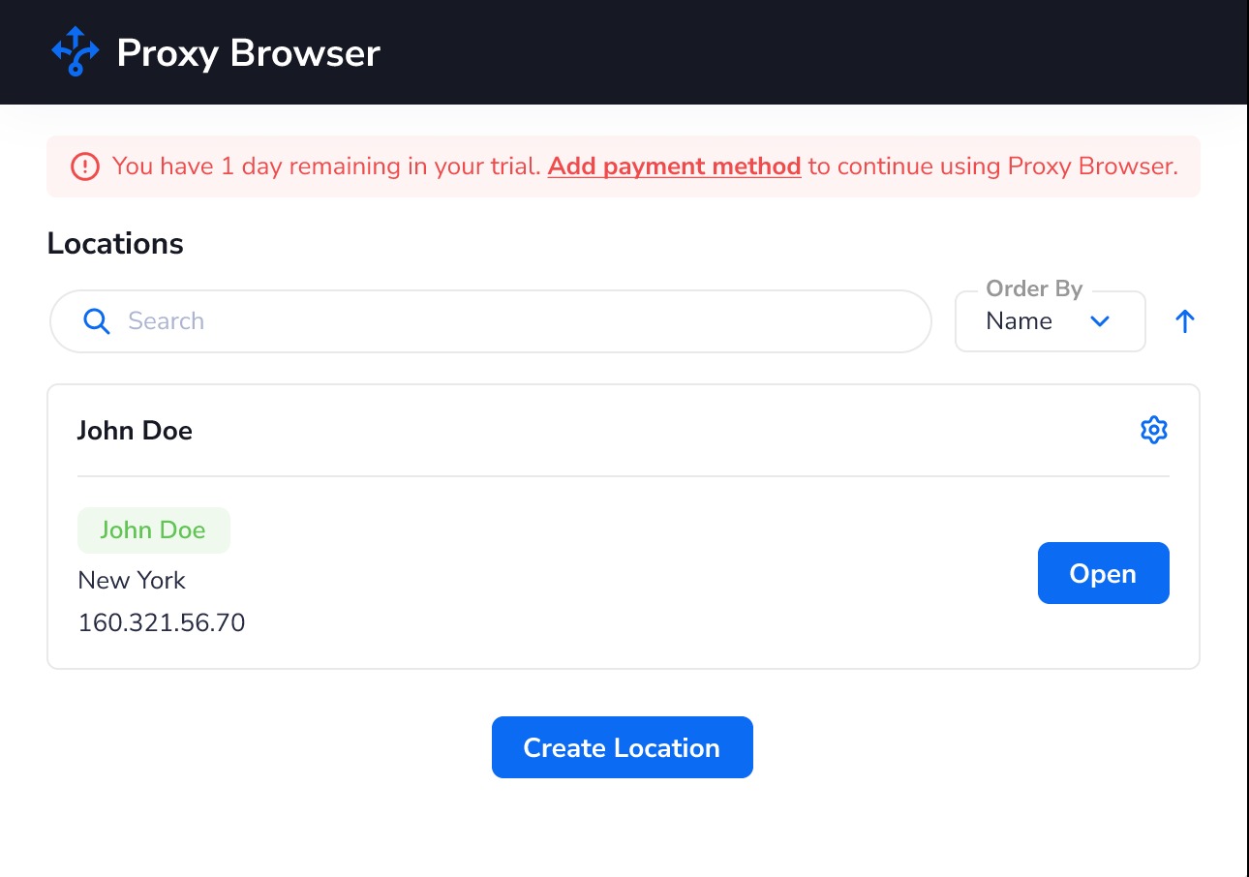Screen dimensions: 1249x877
Task: Click the Proxy Browser logo icon
Action: pos(75,52)
